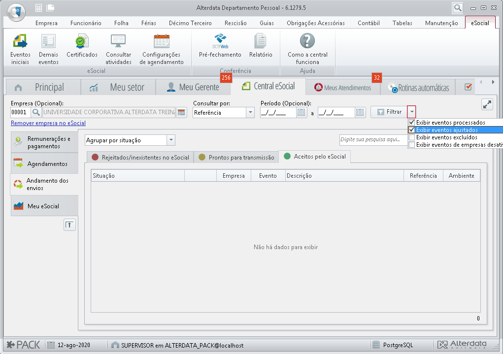Switch to the Meu Gerente tab
This screenshot has width=503, height=354.
(x=193, y=87)
